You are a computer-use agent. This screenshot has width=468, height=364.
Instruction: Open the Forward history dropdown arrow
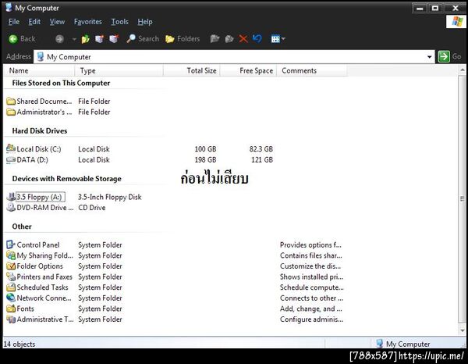coord(74,39)
